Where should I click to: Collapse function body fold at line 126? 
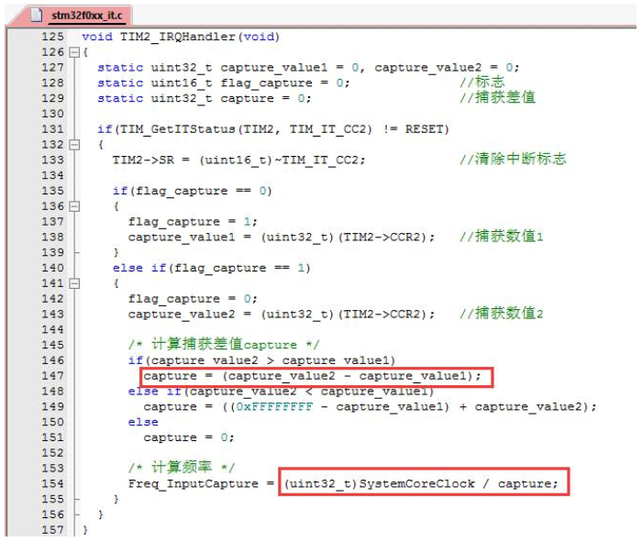pos(74,52)
